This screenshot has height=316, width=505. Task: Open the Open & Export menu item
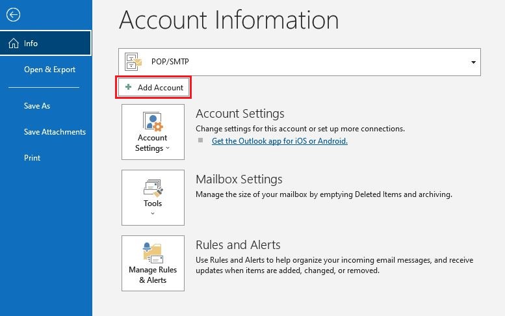pyautogui.click(x=49, y=70)
